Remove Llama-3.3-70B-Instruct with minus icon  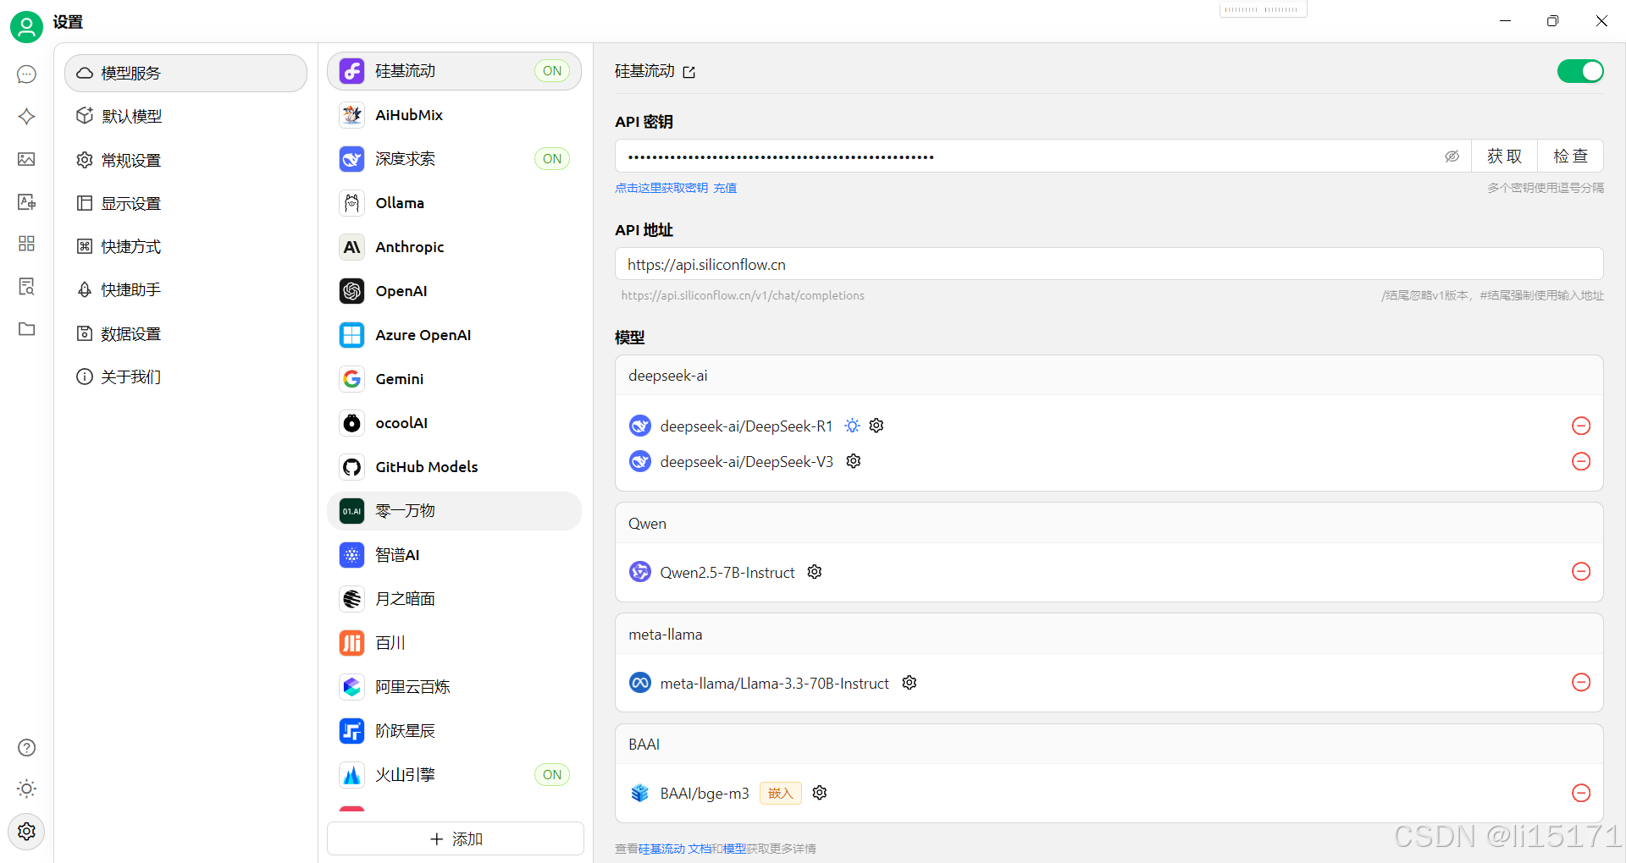[1580, 682]
